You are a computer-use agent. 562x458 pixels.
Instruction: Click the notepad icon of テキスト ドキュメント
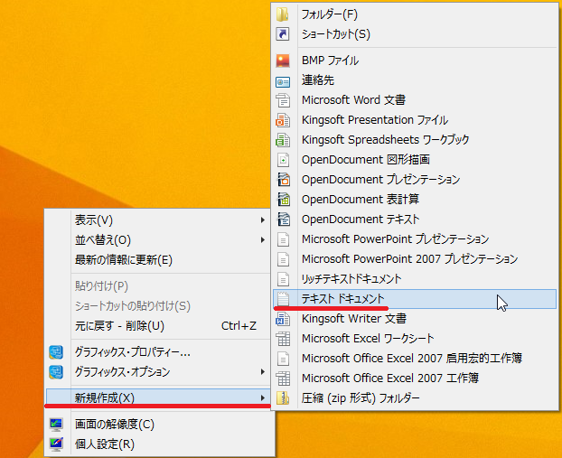pyautogui.click(x=283, y=298)
